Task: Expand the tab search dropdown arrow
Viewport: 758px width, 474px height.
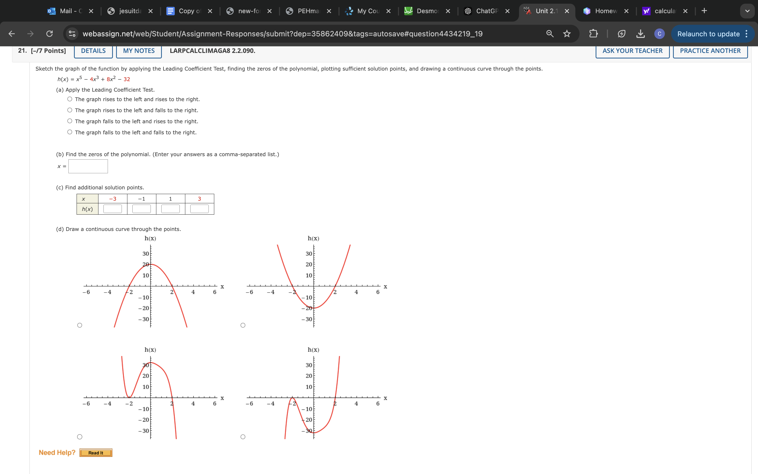Action: tap(747, 11)
